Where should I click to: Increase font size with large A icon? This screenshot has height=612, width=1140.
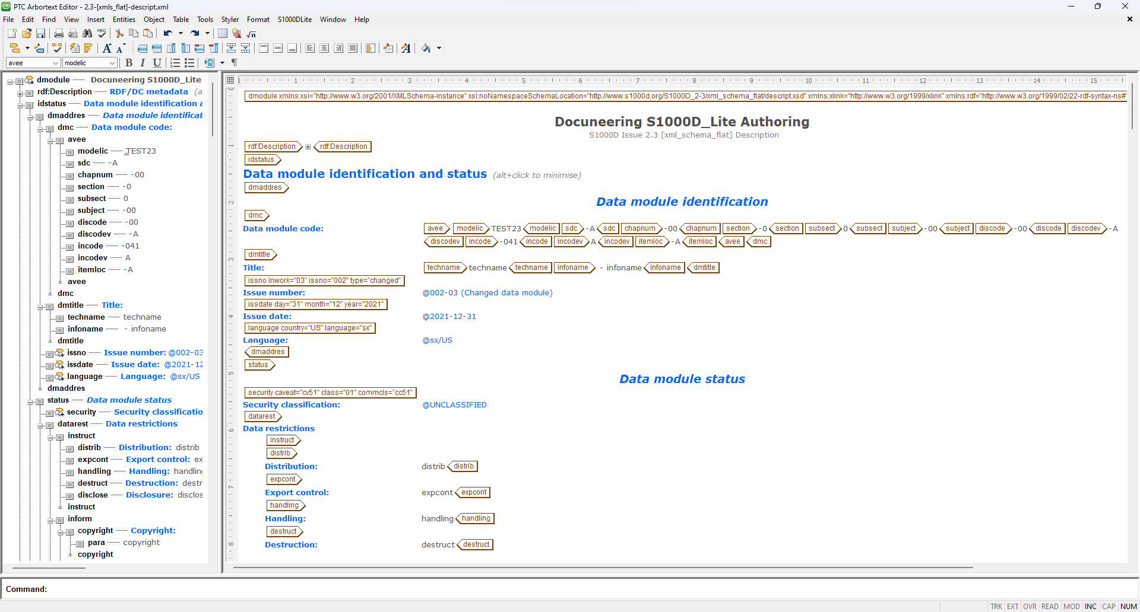click(107, 48)
